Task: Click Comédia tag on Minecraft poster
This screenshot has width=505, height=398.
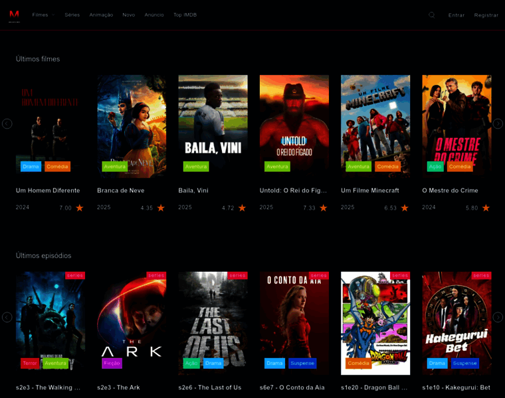Action: [x=388, y=166]
